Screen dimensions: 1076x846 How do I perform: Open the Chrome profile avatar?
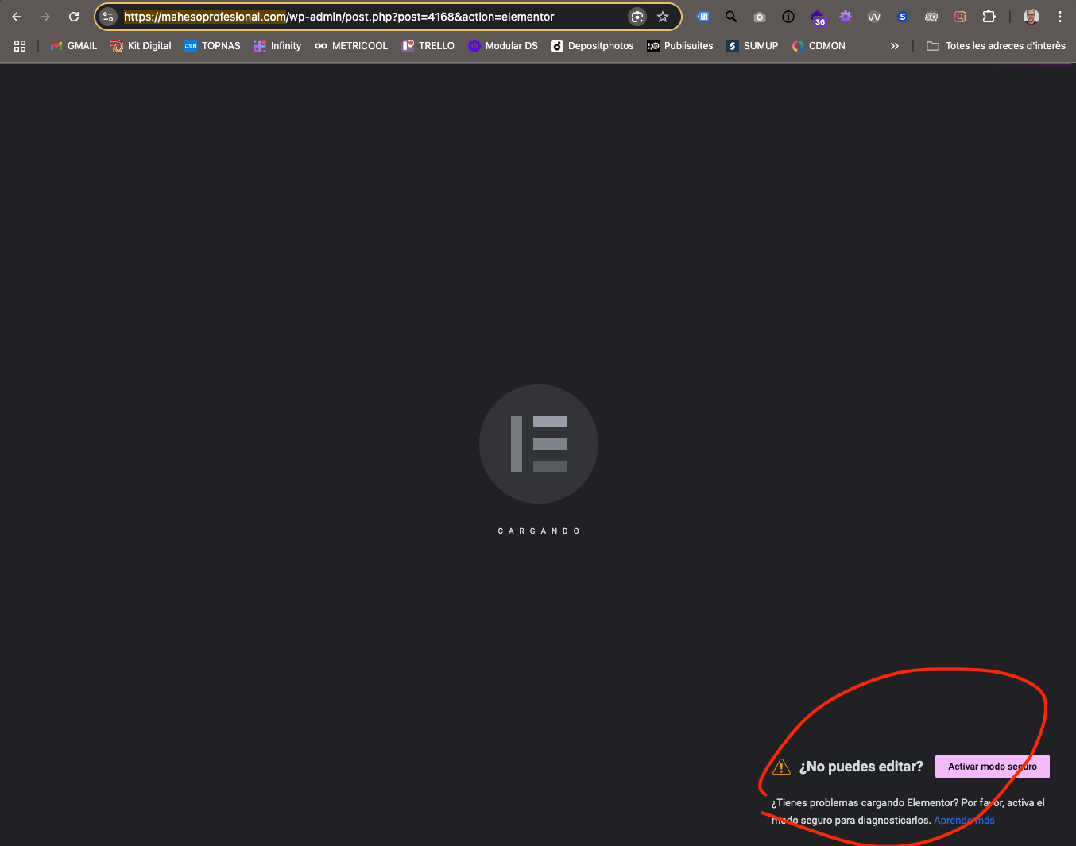(1031, 17)
